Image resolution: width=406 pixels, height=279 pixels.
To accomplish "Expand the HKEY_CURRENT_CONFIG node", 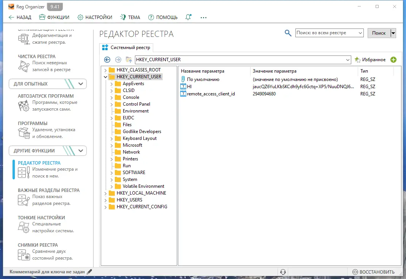I will [105, 207].
